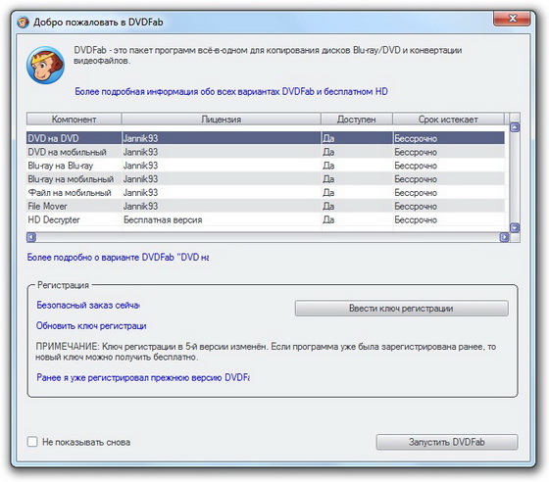549x482 pixels.
Task: Sort by the Лицензия column header
Action: click(222, 120)
